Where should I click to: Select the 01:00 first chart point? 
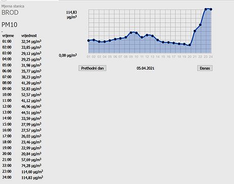(x=89, y=41)
